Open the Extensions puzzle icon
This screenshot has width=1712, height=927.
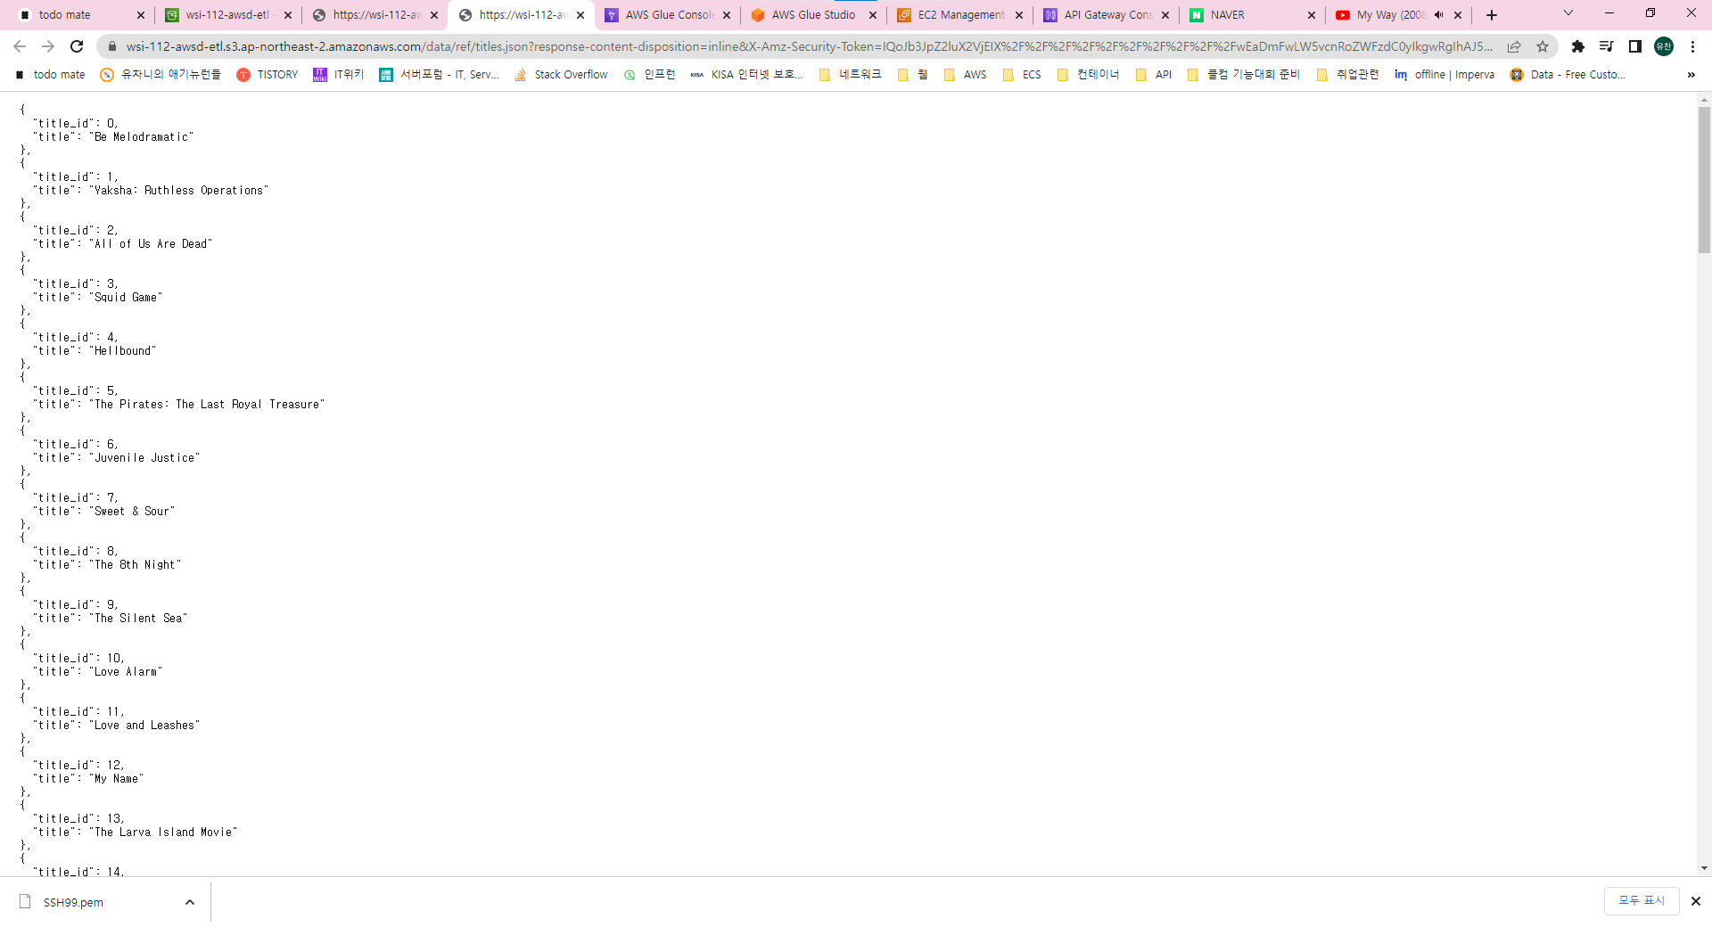click(1578, 46)
